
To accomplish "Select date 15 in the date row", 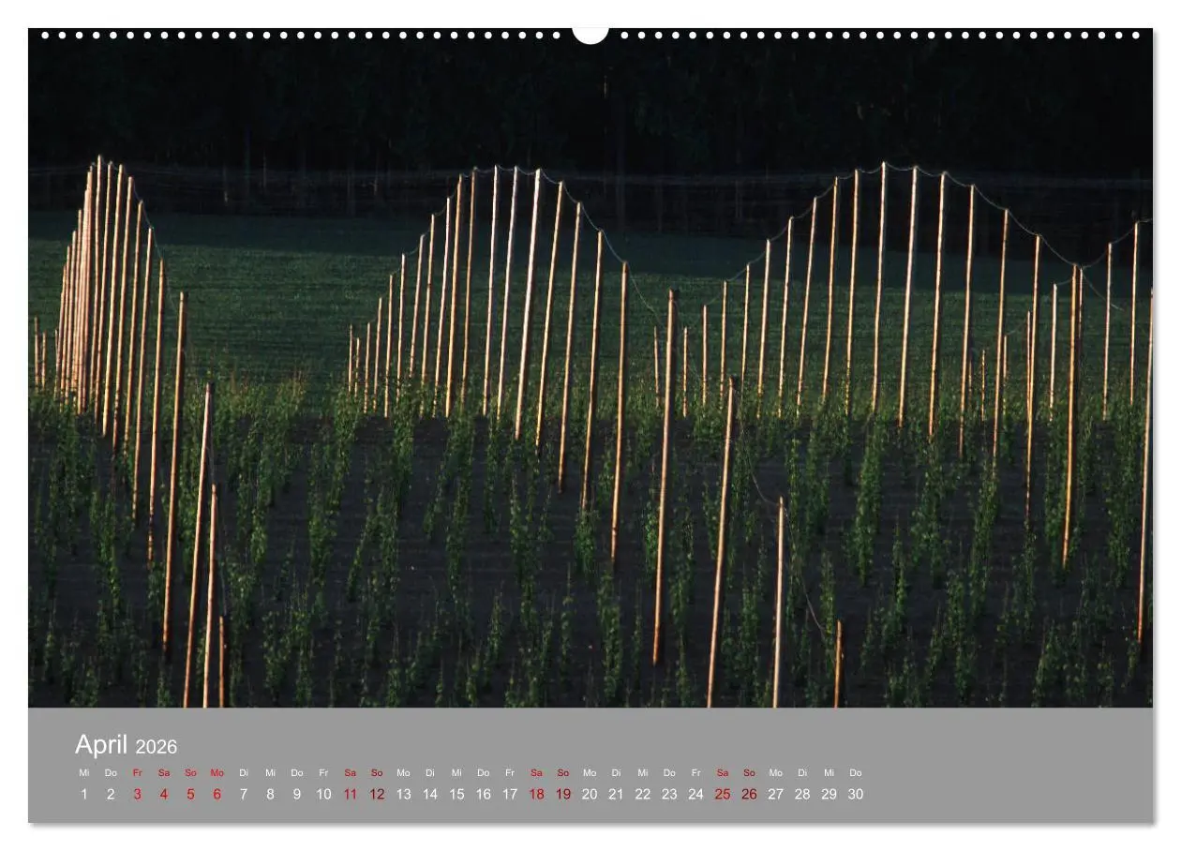I will [456, 794].
